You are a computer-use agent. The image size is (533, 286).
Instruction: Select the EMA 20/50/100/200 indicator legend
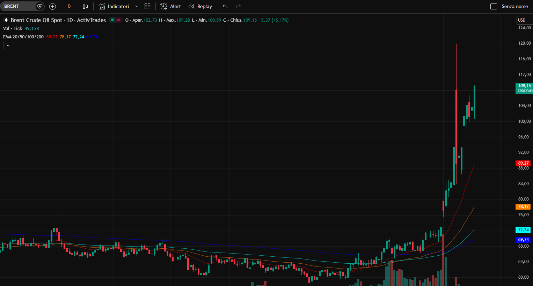click(x=23, y=37)
